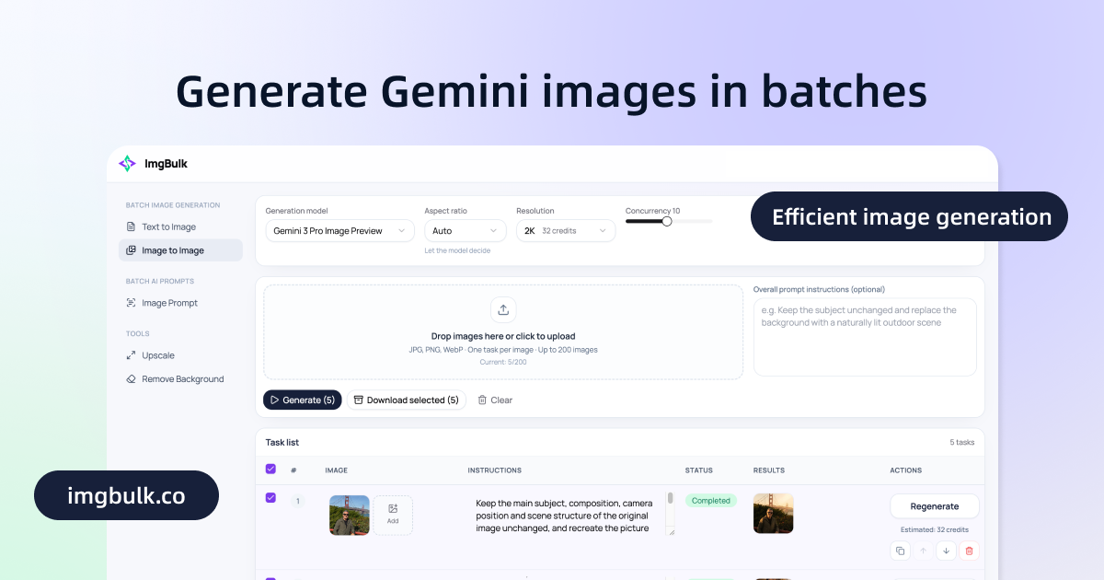Click the ACTIONS column header
This screenshot has width=1104, height=580.
[x=906, y=470]
